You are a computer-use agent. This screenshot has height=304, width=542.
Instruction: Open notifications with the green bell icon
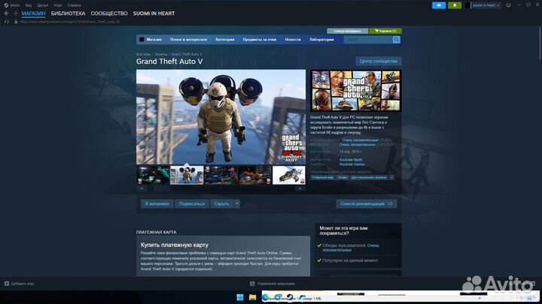pos(455,5)
